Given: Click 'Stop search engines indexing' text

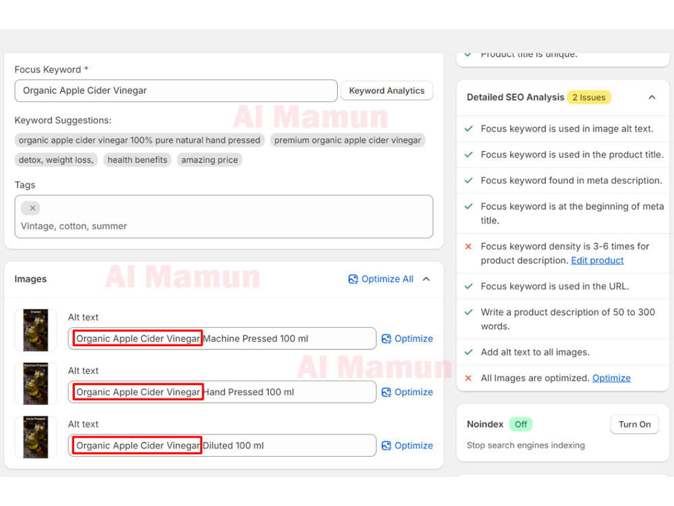Looking at the screenshot, I should pos(526,445).
